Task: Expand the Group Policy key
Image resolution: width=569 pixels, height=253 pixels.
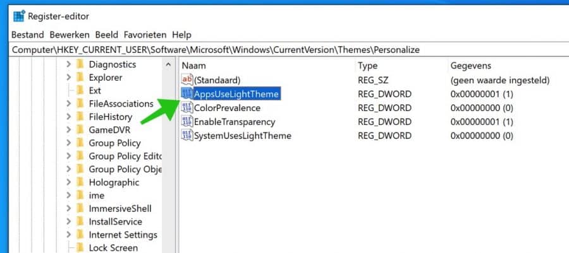Action: click(68, 143)
